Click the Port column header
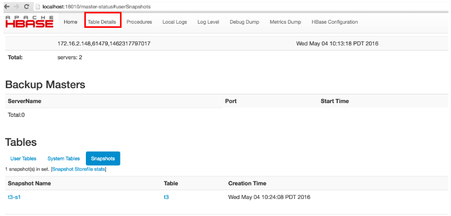The width and height of the screenshot is (451, 216). click(231, 101)
